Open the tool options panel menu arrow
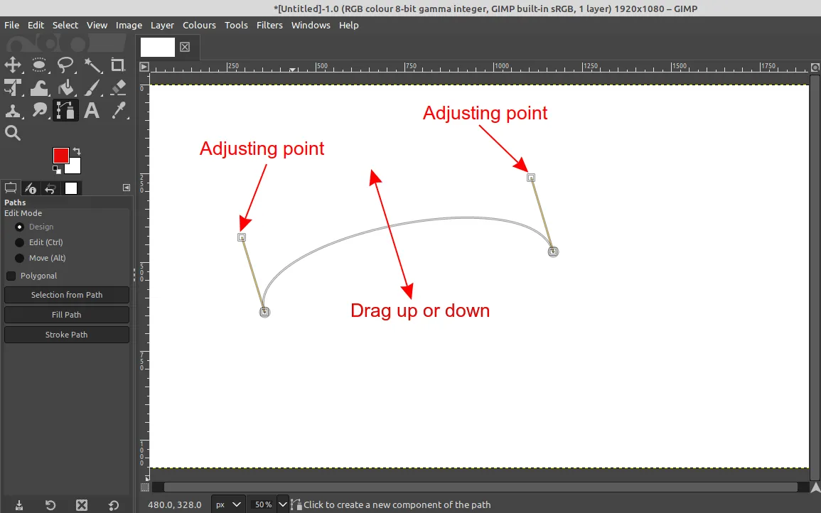The height and width of the screenshot is (513, 821). 126,188
